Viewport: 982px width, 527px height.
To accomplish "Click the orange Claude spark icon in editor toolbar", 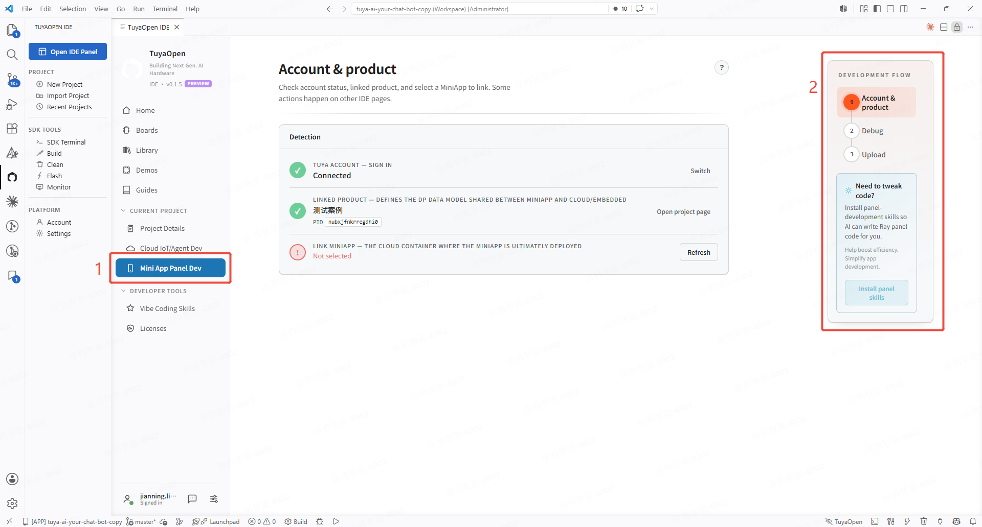I will click(930, 27).
